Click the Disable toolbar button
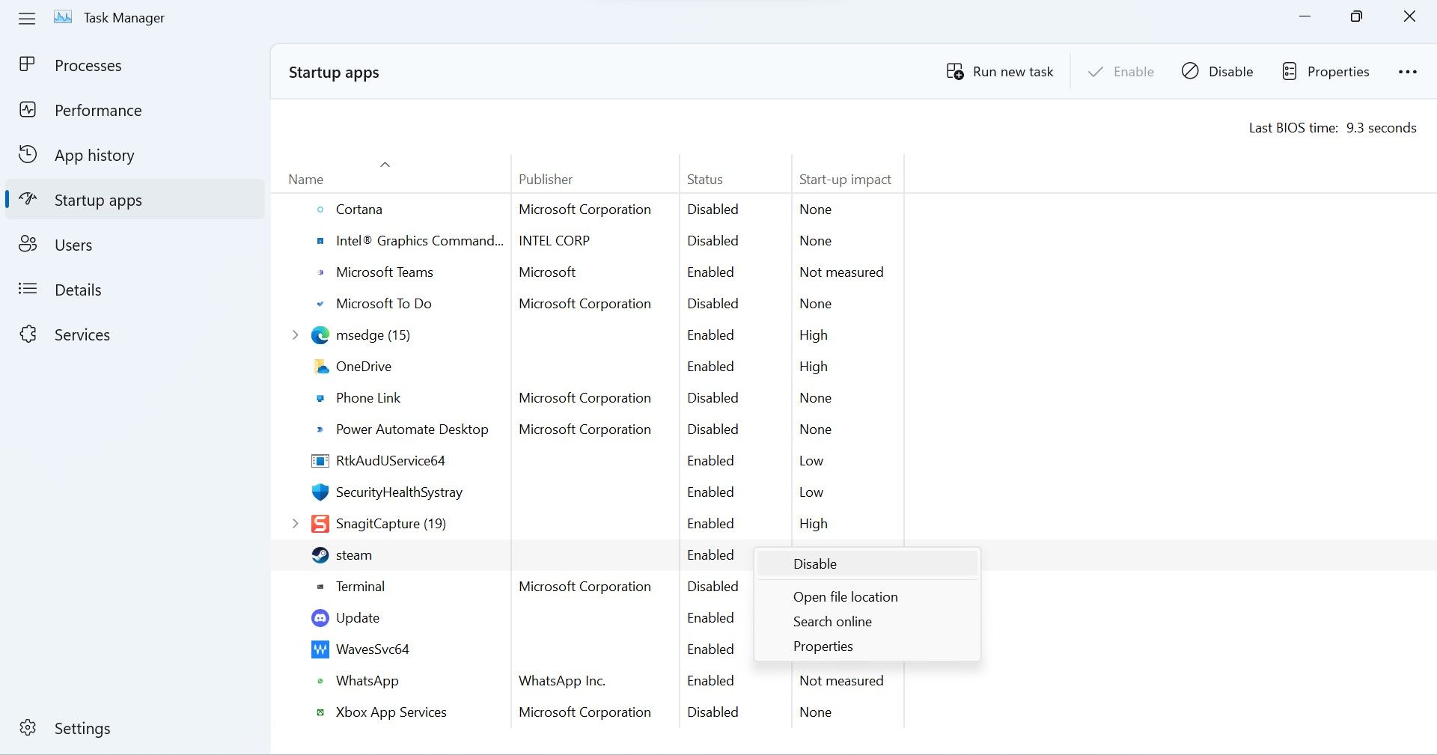Viewport: 1437px width, 755px height. point(1217,72)
